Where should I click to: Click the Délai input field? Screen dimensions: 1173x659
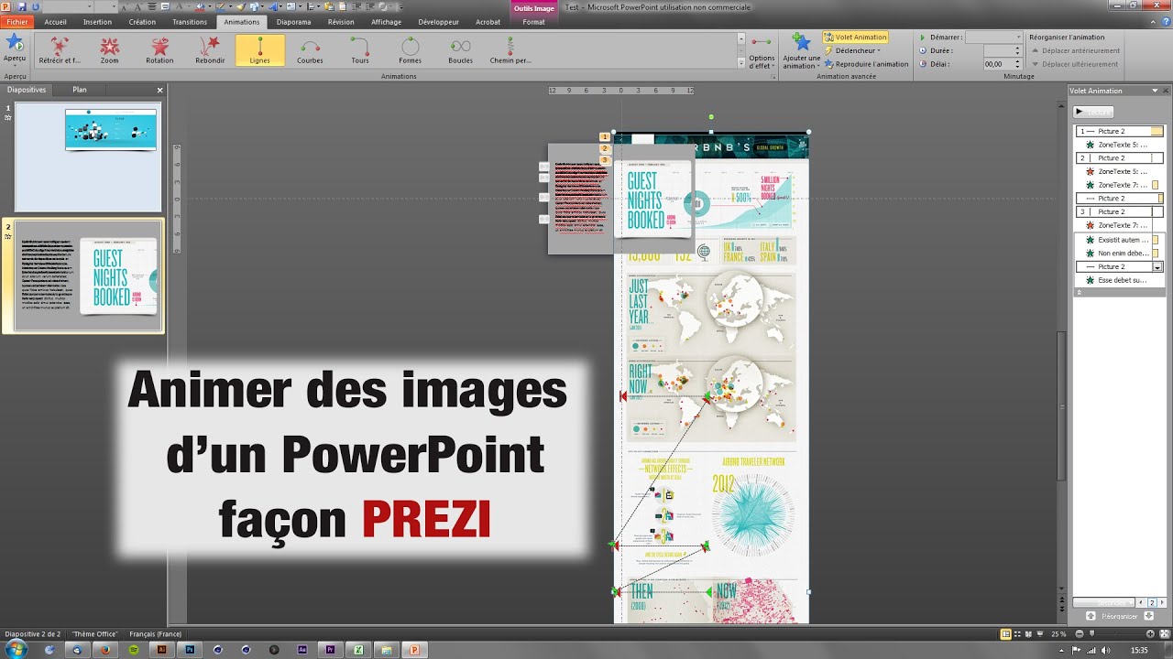999,64
